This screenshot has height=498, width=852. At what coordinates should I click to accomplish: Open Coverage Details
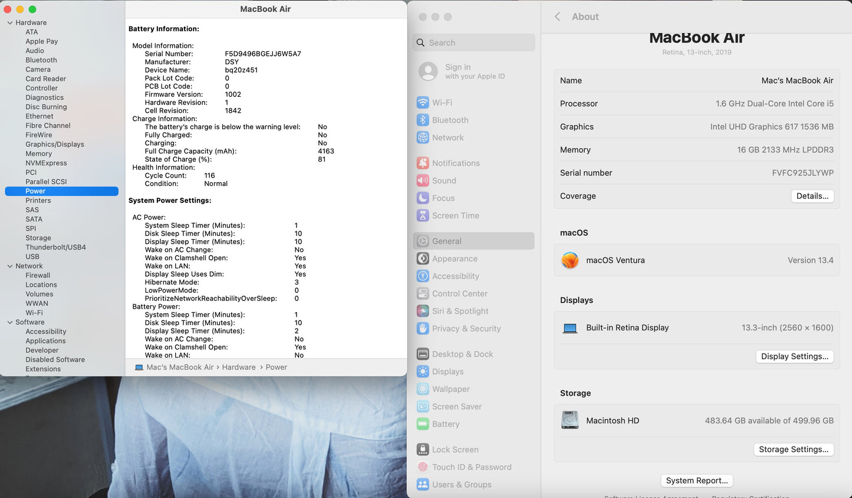812,195
